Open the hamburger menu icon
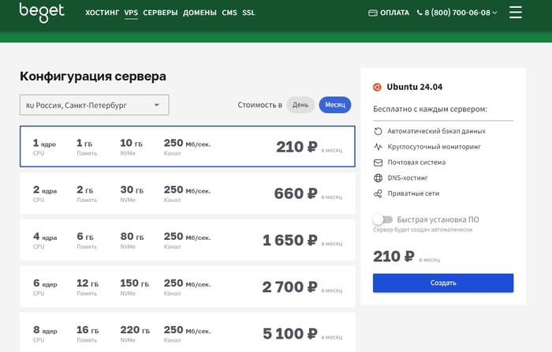The height and width of the screenshot is (352, 552). [516, 13]
